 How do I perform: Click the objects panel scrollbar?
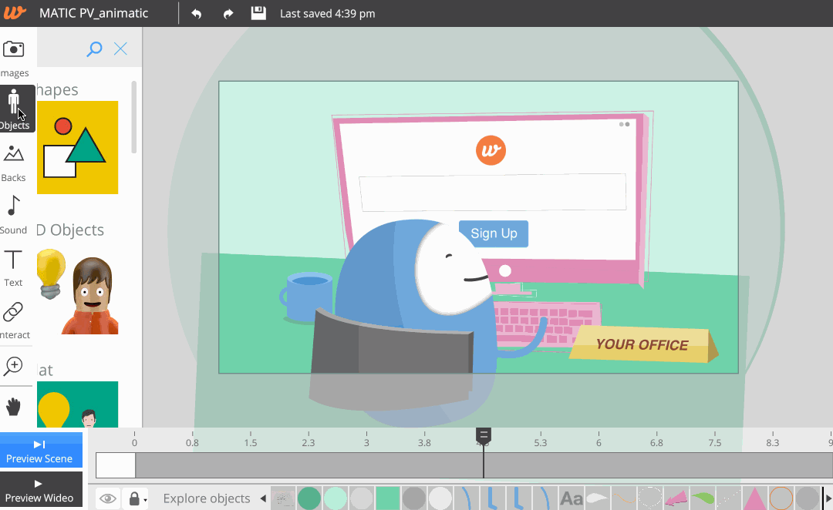[134, 117]
